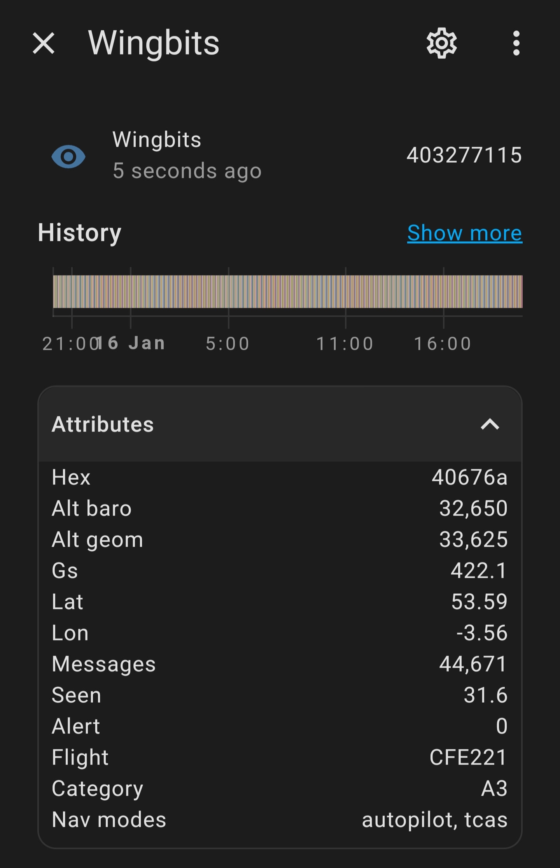Click the Wingbits dialog title
560x868 pixels.
coord(154,43)
